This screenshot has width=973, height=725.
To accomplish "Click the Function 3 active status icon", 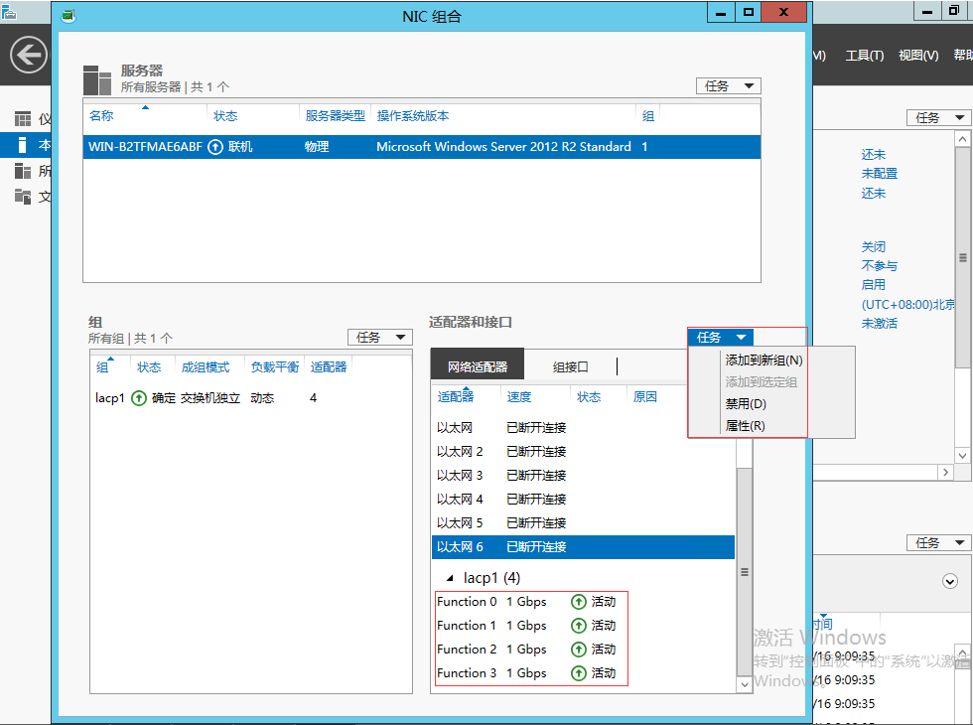I will pyautogui.click(x=578, y=673).
